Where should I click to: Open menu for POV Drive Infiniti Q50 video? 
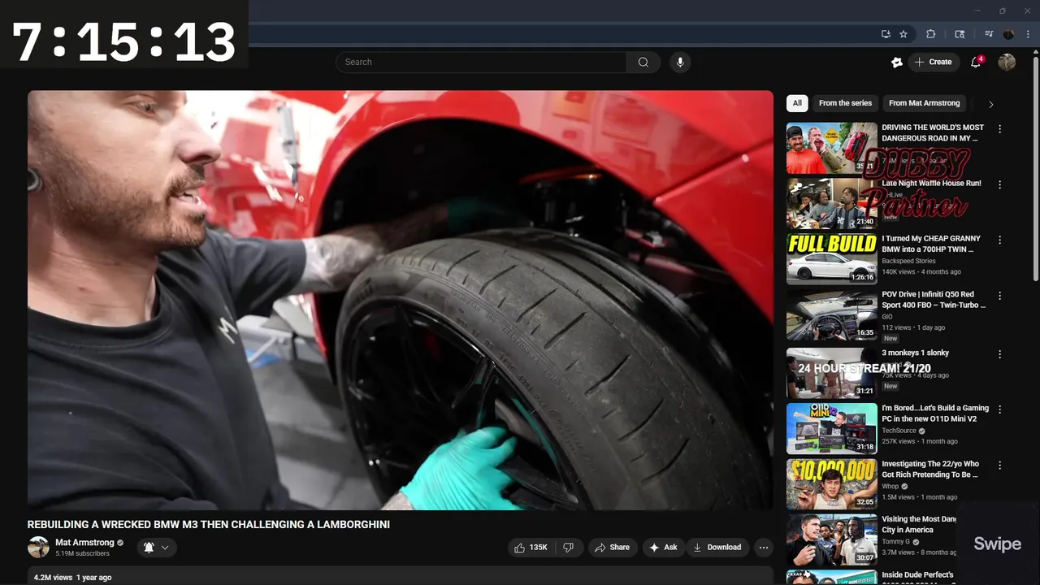click(x=999, y=296)
